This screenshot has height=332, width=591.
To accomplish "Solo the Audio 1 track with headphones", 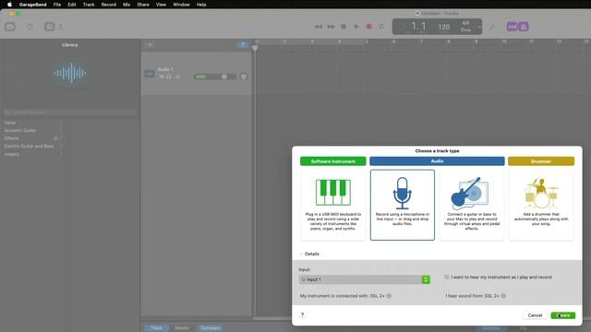I will [x=169, y=77].
